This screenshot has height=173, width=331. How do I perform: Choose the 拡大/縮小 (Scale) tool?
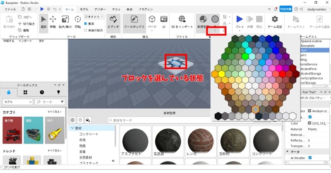tap(65, 22)
